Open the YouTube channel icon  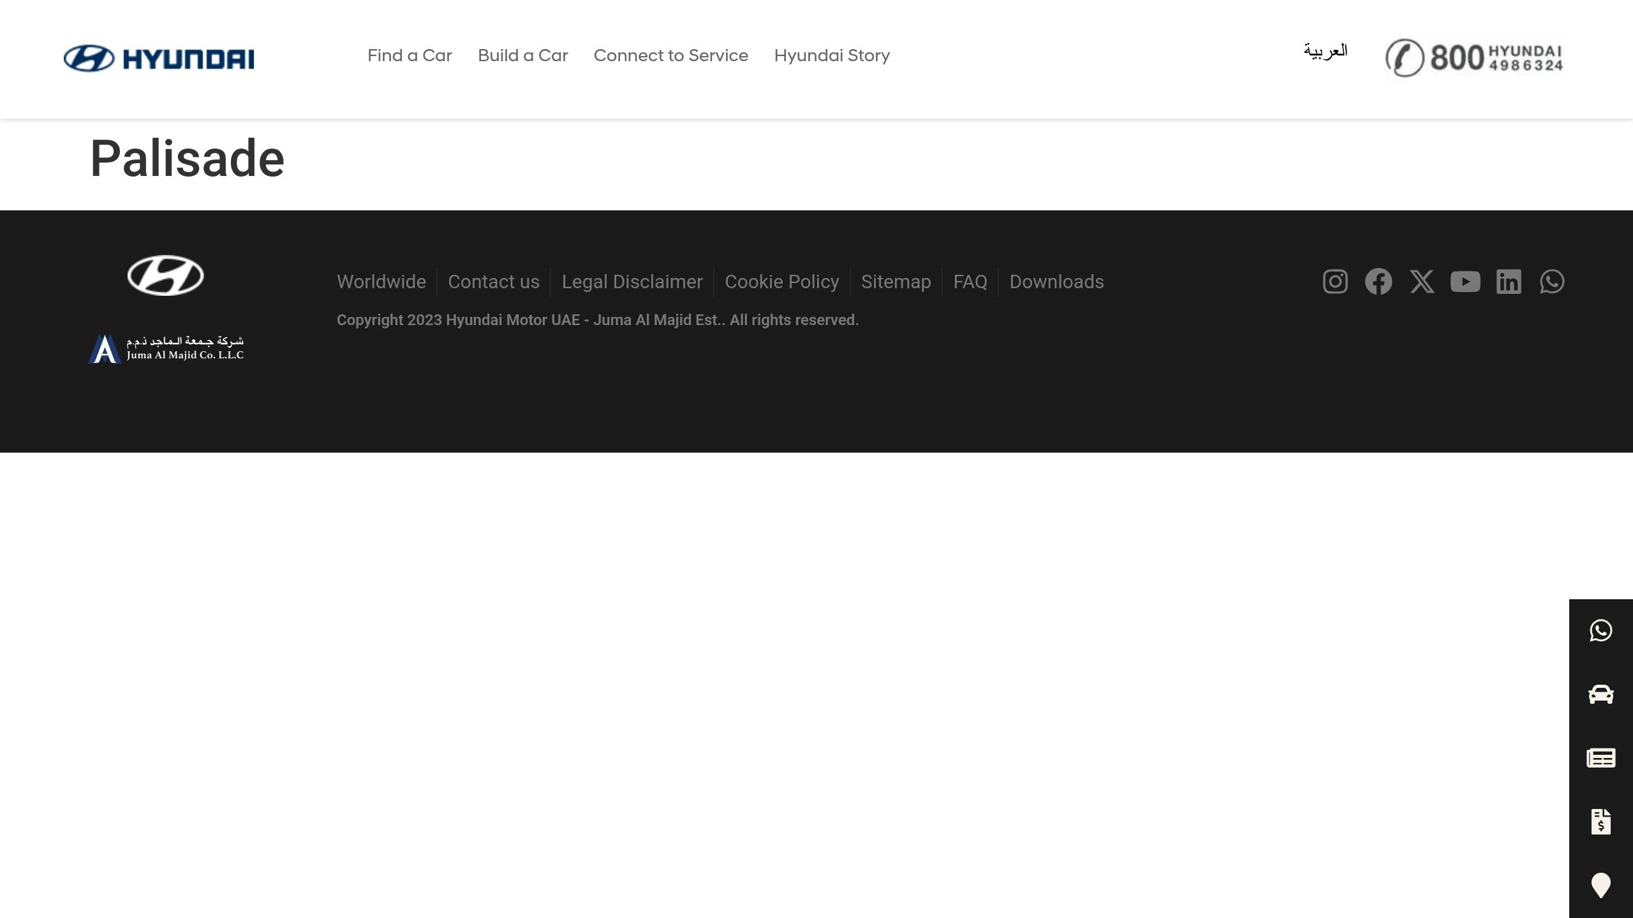tap(1465, 281)
